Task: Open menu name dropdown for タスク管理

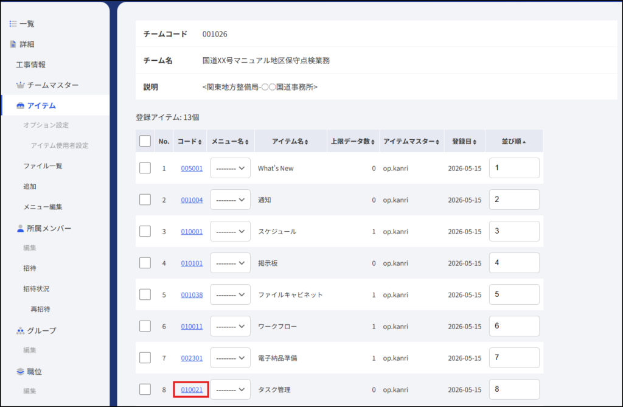Action: pos(230,389)
